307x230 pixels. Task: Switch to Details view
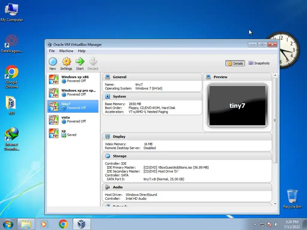click(235, 63)
